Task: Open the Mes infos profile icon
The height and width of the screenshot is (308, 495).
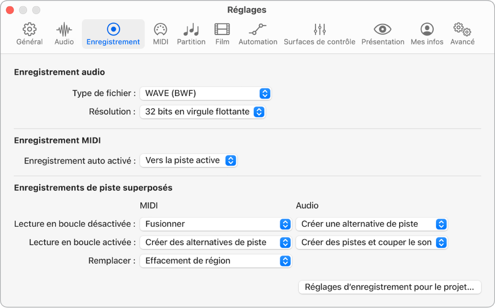Action: (427, 30)
